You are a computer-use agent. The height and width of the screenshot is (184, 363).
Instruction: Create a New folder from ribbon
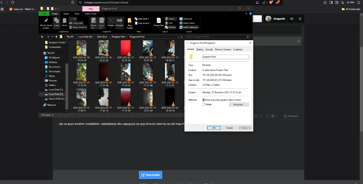click(130, 23)
